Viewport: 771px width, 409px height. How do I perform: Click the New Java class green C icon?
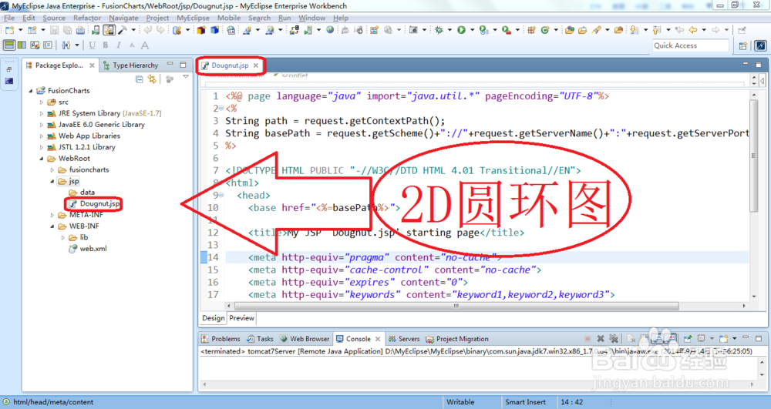545,30
